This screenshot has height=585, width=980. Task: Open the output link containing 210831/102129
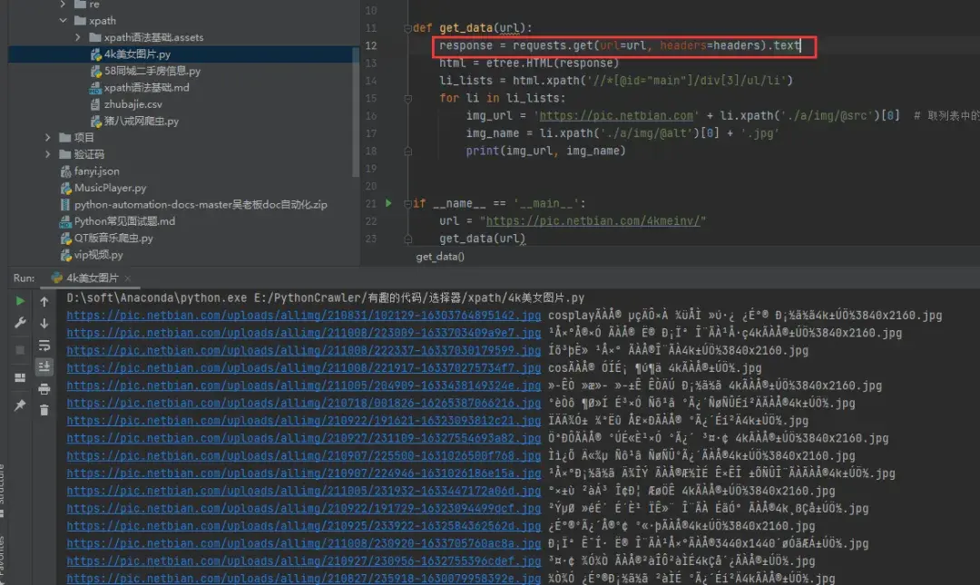[303, 316]
